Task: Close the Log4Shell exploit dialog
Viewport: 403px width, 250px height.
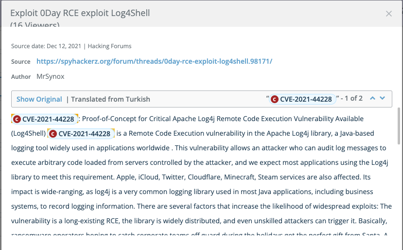Action: [x=388, y=14]
